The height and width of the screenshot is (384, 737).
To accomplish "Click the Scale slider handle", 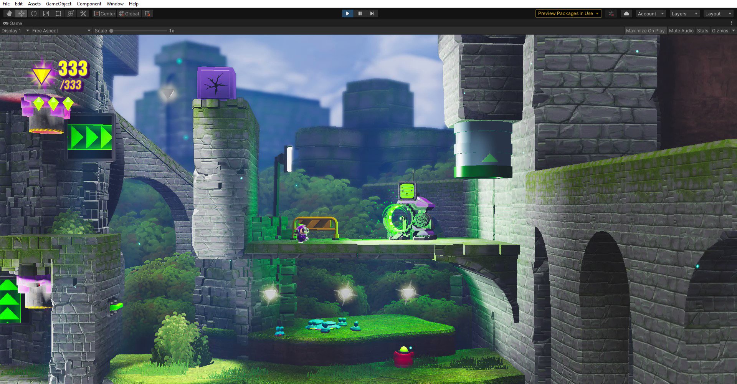I will 111,31.
